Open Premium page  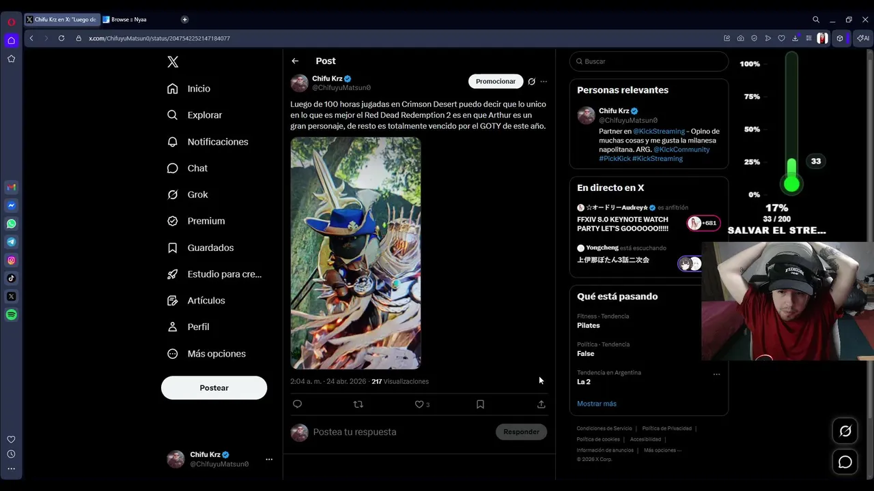tap(197, 221)
